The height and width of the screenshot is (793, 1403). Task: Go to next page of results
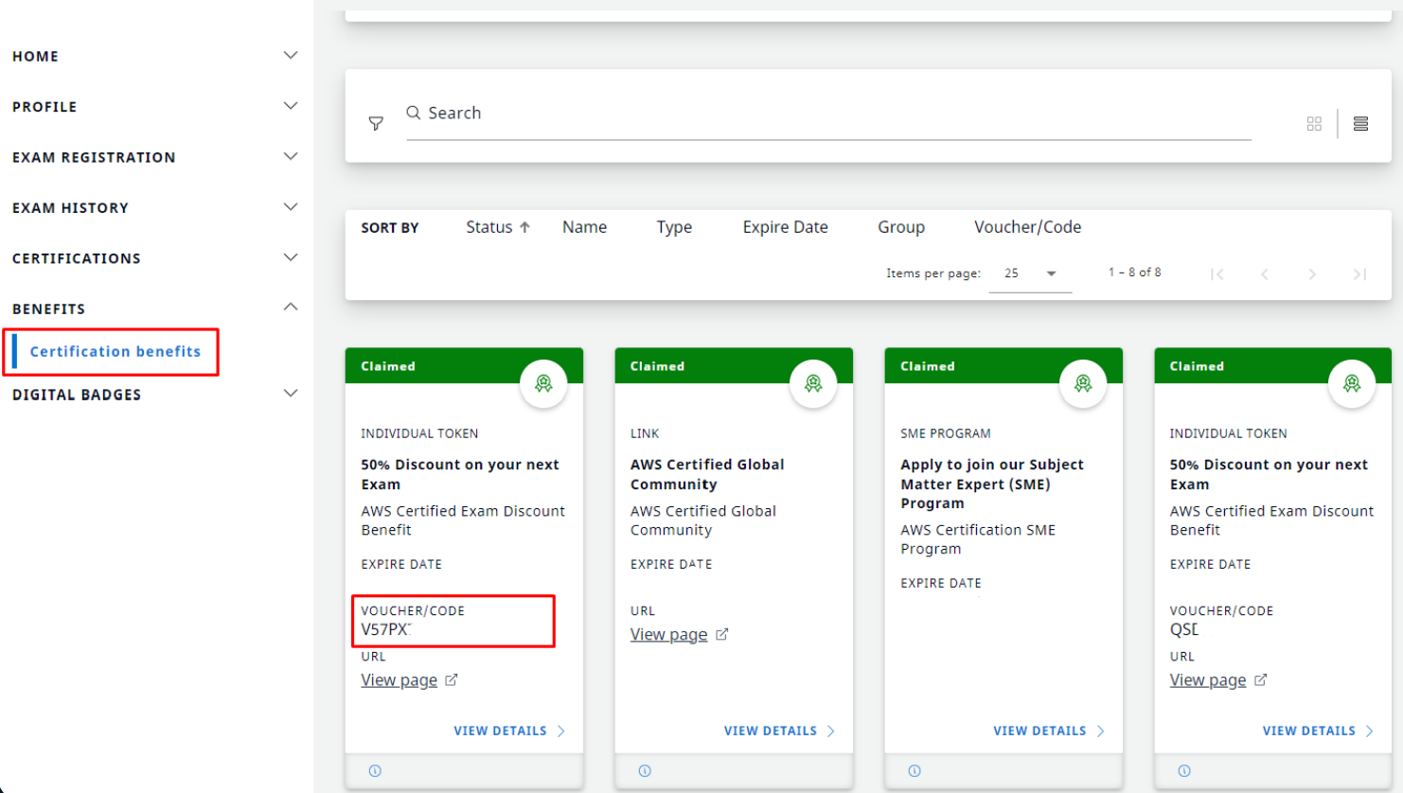[x=1312, y=274]
